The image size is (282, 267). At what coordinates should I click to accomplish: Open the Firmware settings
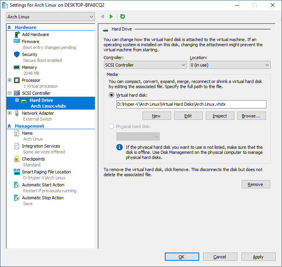click(x=30, y=41)
